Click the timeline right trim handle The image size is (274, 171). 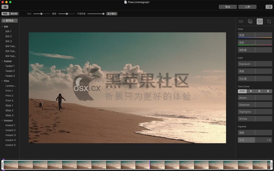point(271,165)
